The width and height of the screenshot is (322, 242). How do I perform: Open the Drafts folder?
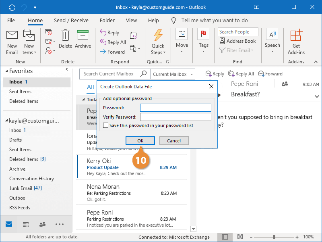coord(15,140)
